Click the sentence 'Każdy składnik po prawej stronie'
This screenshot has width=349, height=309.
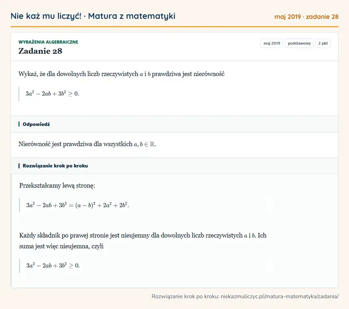click(143, 235)
